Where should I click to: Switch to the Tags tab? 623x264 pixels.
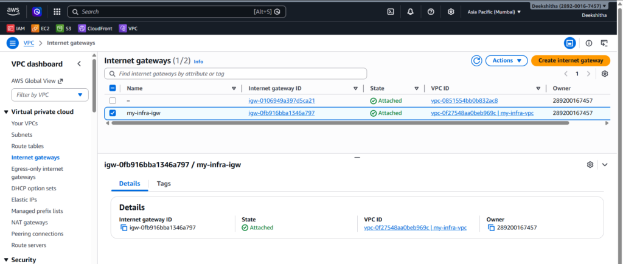click(164, 183)
